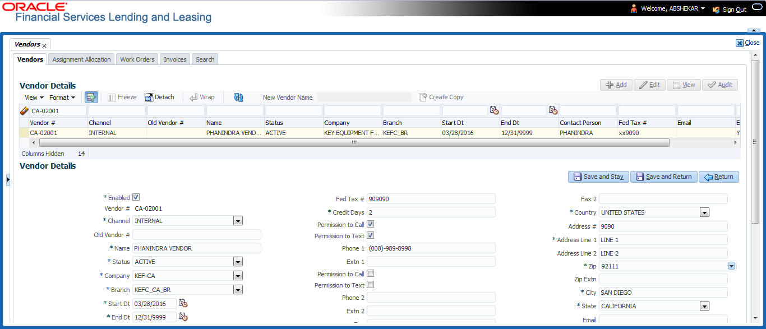Viewport: 766px width, 329px height.
Task: Open the State dropdown
Action: [x=704, y=306]
